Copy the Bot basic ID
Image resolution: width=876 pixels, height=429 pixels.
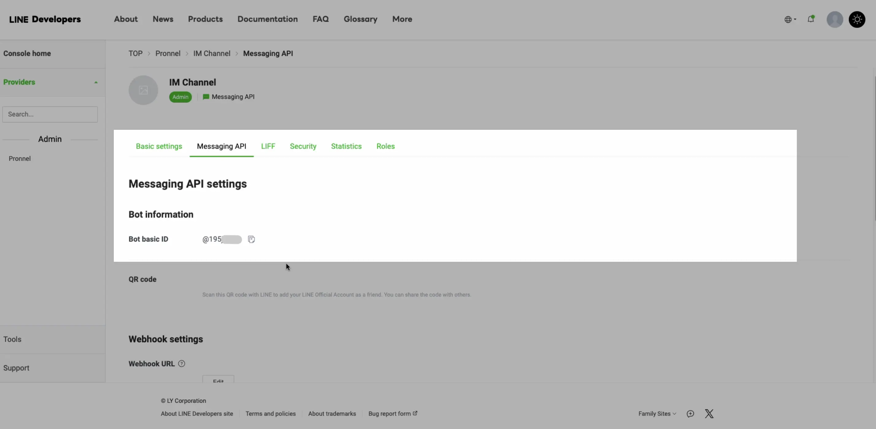click(x=251, y=239)
